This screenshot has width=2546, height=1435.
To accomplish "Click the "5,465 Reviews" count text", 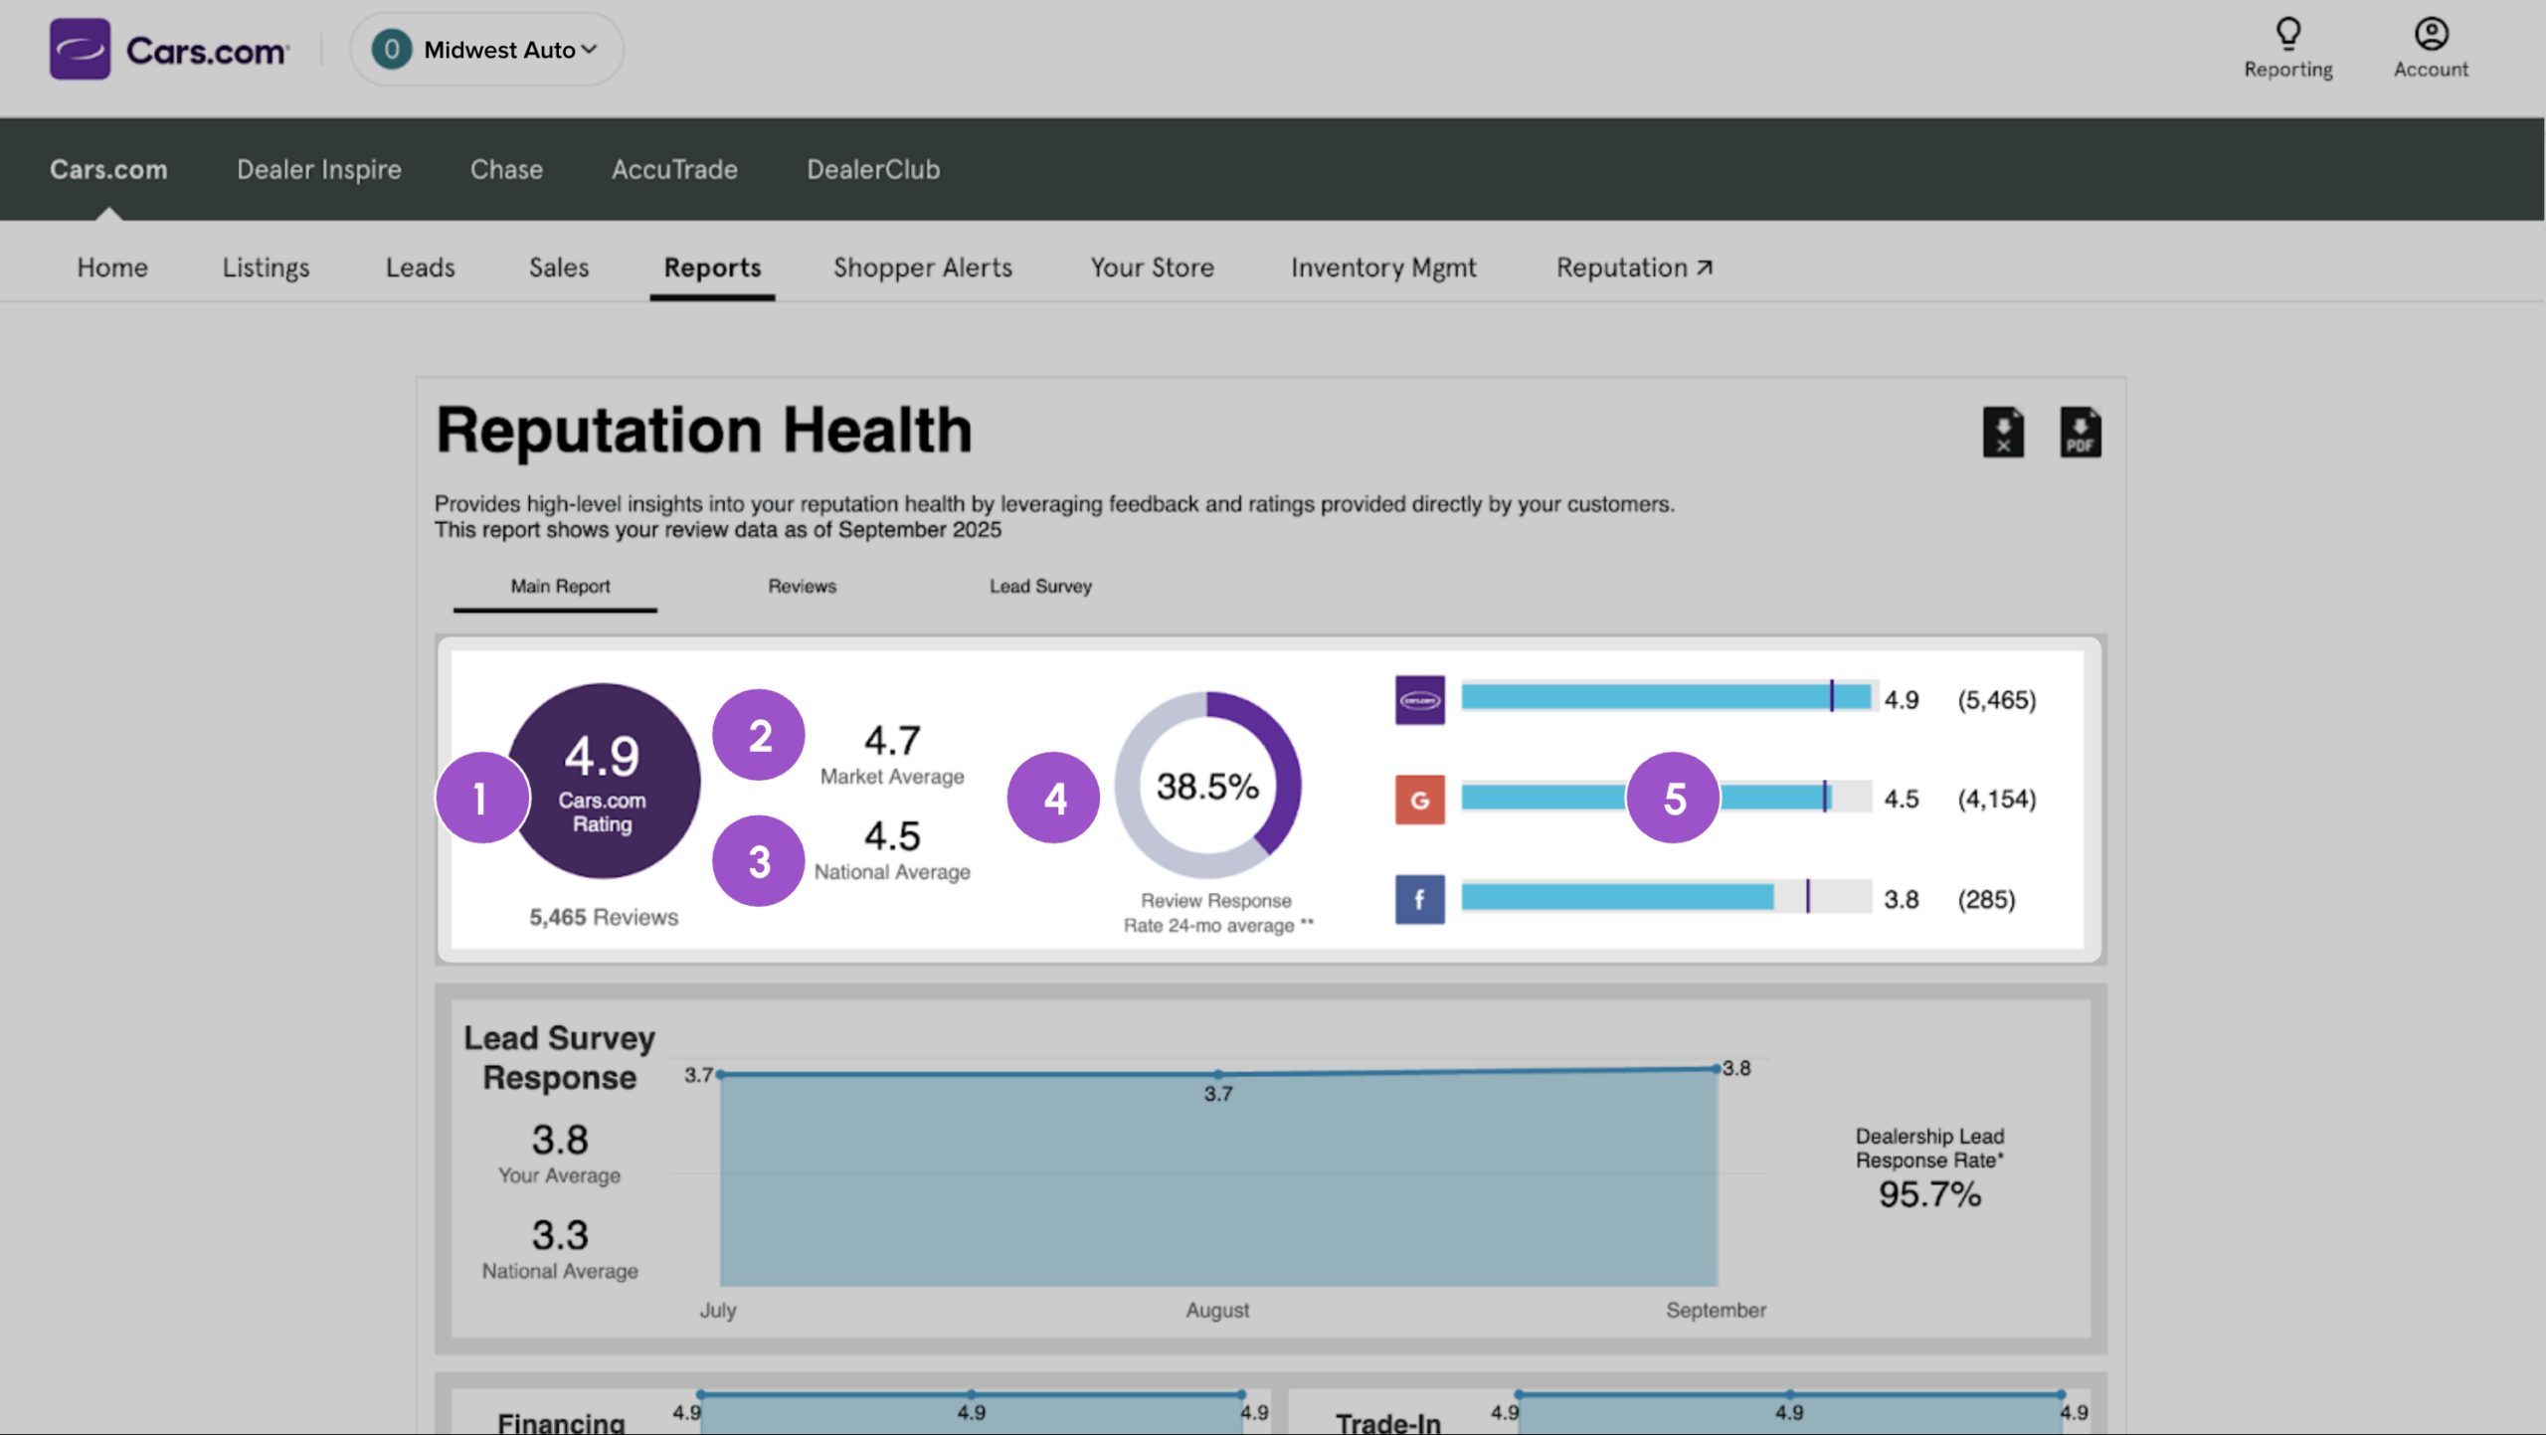I will [604, 917].
